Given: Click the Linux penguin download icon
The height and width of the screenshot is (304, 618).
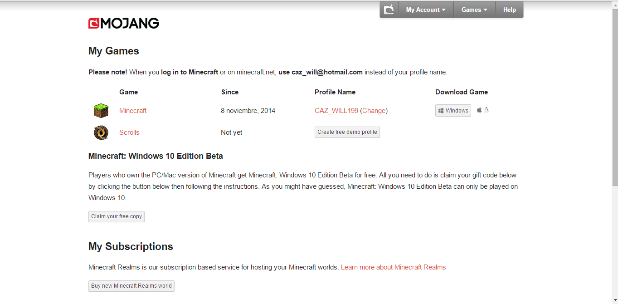Looking at the screenshot, I should point(487,110).
